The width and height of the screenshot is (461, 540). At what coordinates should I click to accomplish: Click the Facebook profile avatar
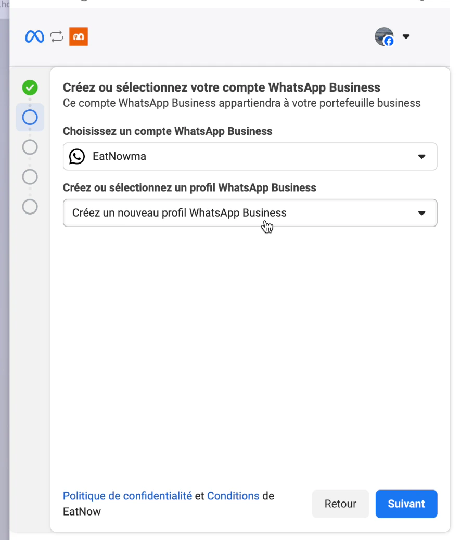[385, 36]
